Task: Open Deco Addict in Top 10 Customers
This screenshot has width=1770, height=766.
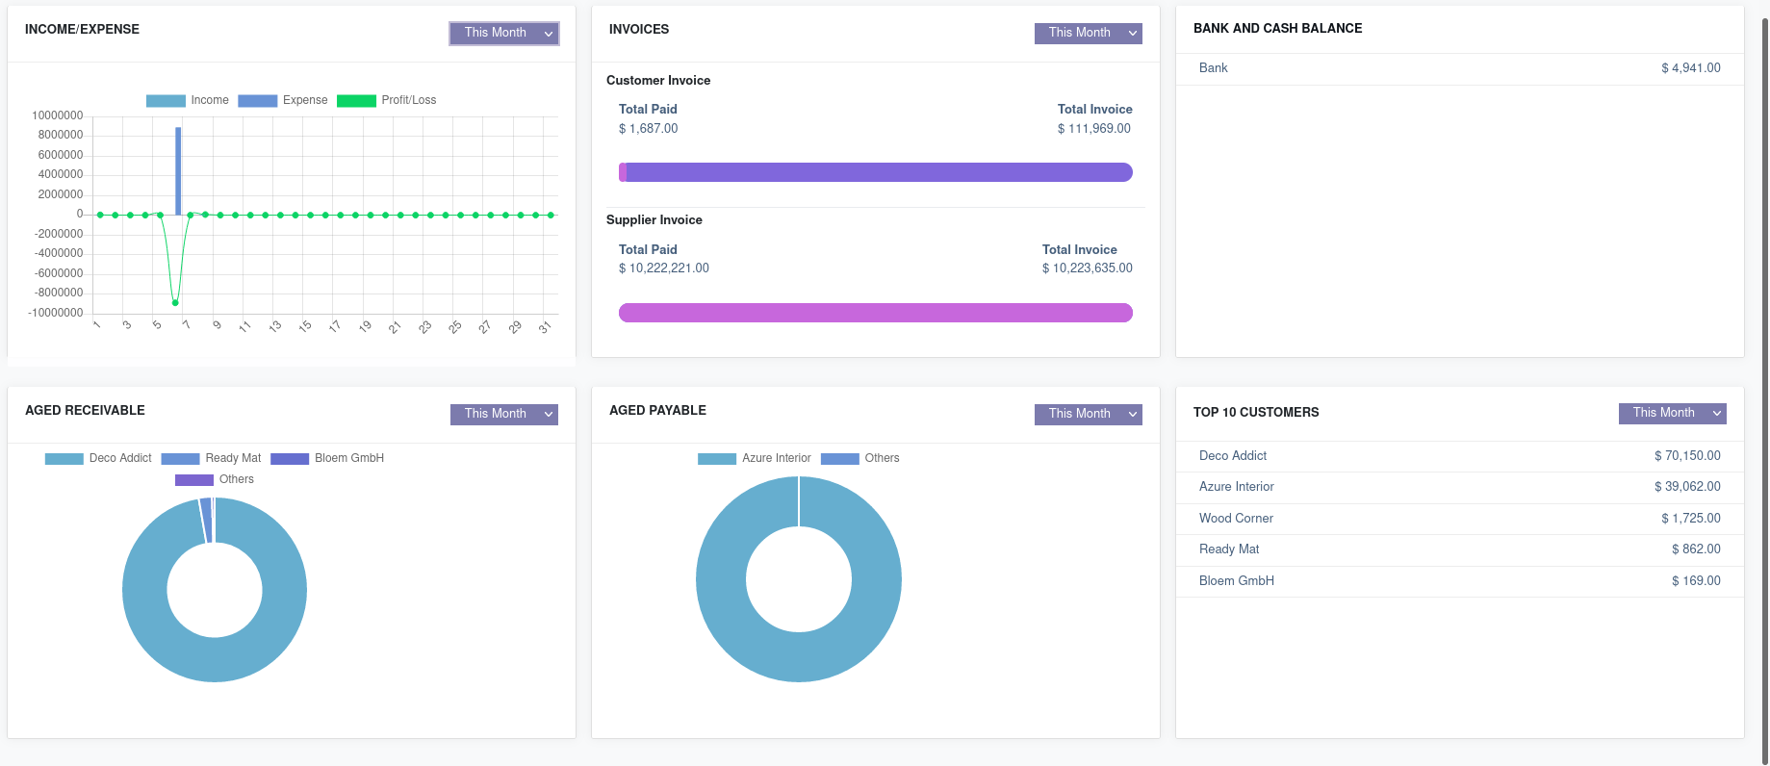Action: coord(1233,456)
